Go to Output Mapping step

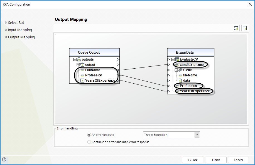(x=21, y=37)
